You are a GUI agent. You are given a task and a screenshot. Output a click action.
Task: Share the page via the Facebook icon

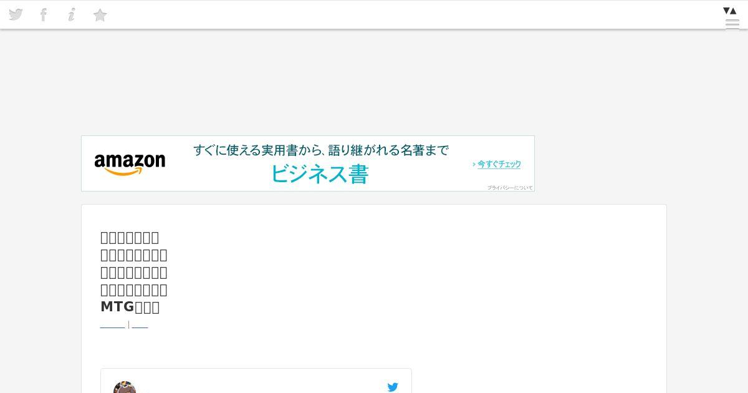pos(44,14)
